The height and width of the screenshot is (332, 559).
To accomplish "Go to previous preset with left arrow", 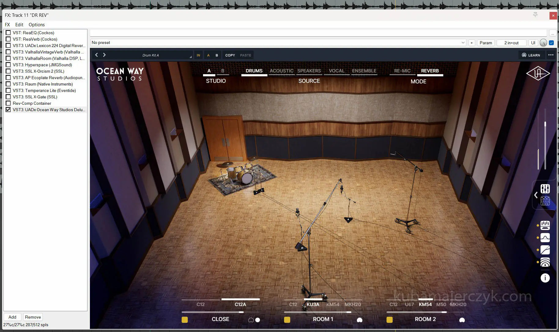I will (97, 55).
